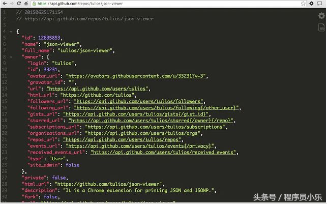Follow the followers_url API link
The width and height of the screenshot is (327, 204).
click(x=137, y=101)
